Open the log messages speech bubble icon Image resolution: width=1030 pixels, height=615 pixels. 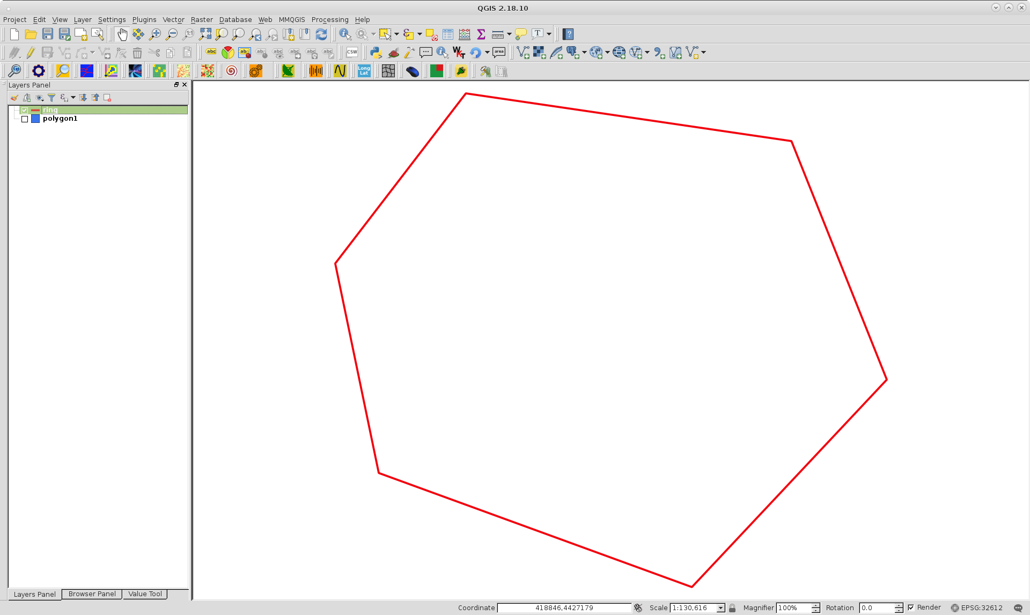(x=1018, y=608)
